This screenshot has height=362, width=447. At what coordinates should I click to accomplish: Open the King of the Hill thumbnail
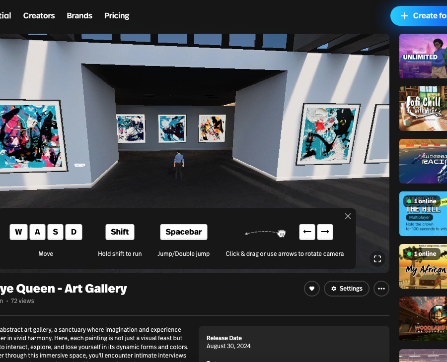[423, 214]
